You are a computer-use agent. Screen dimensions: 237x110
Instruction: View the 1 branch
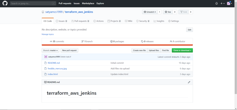tap(87, 41)
